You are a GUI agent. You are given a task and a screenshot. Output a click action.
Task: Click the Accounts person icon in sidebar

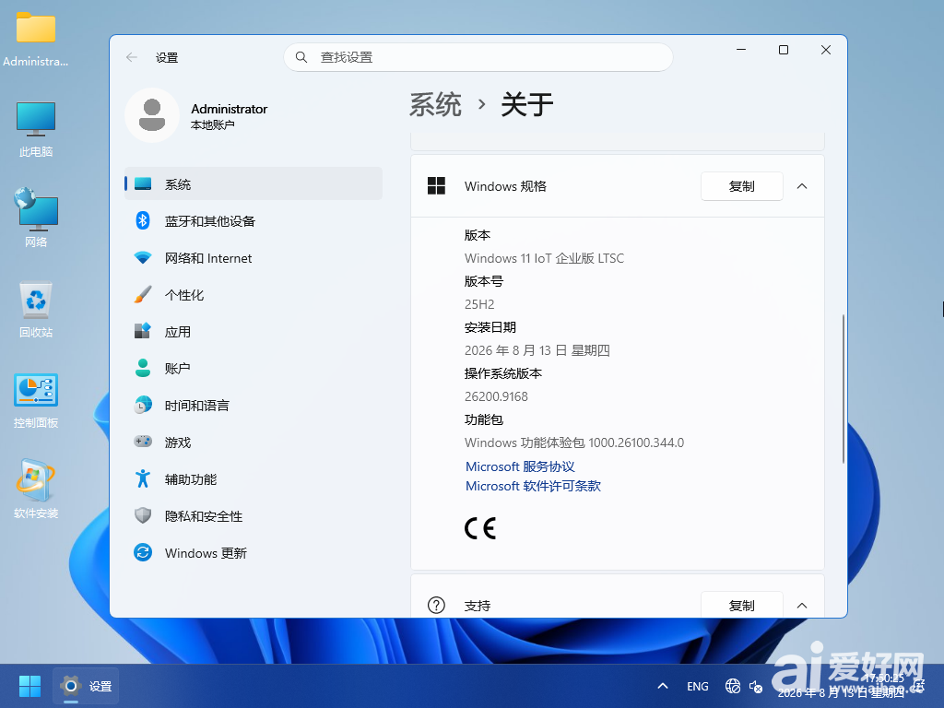tap(143, 369)
